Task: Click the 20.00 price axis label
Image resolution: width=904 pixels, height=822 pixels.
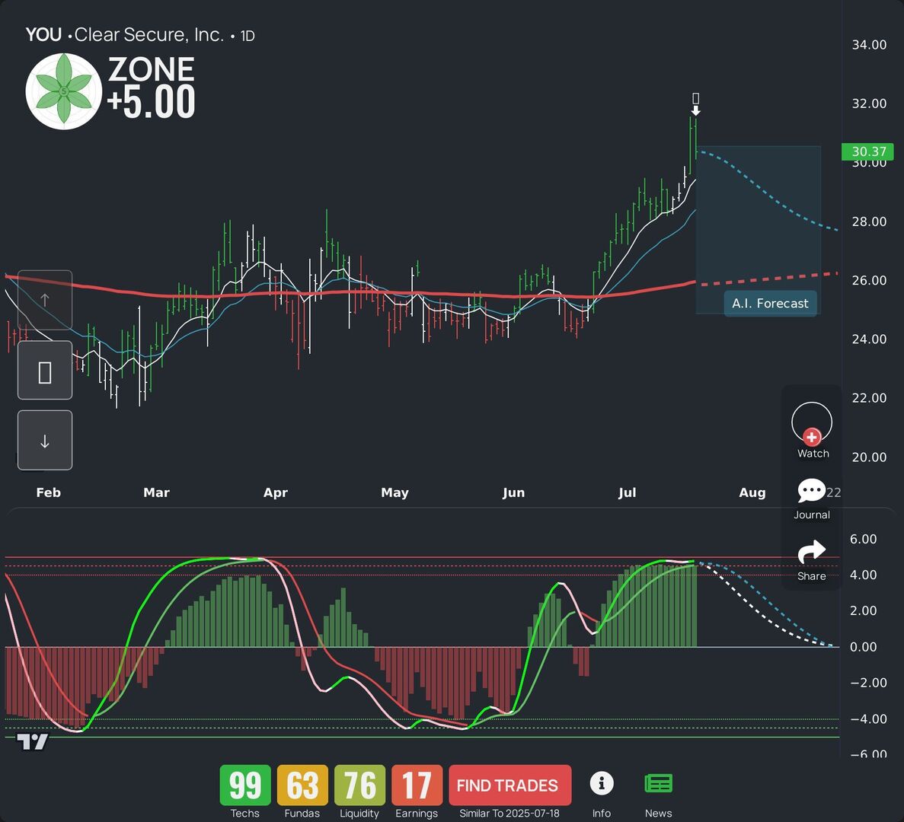Action: [x=869, y=457]
